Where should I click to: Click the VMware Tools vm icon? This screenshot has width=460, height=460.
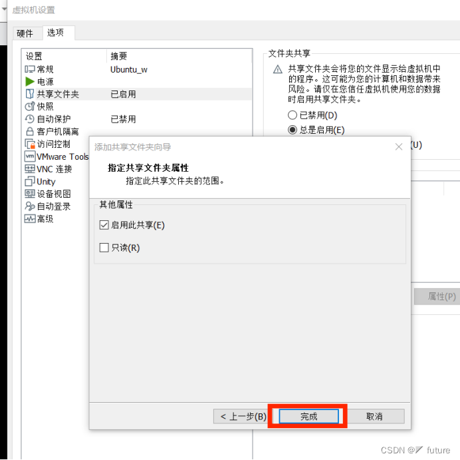30,156
